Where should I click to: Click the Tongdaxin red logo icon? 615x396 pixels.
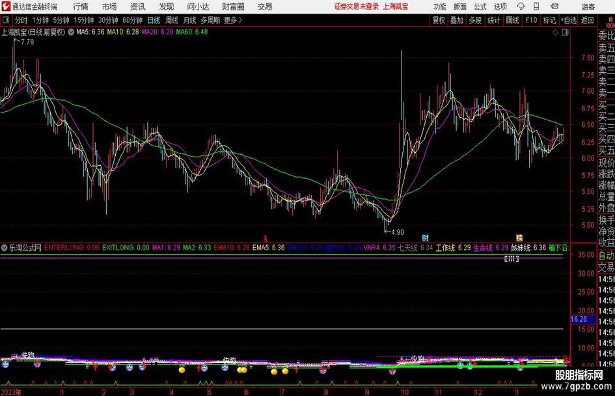coord(6,7)
